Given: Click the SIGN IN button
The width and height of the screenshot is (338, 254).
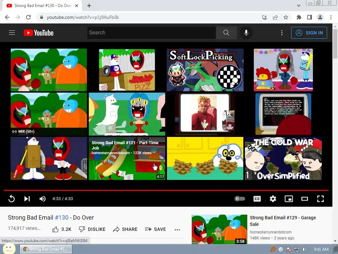Looking at the screenshot, I should tap(309, 33).
